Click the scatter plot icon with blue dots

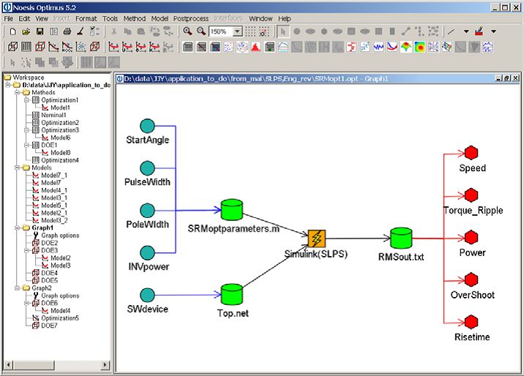pyautogui.click(x=365, y=47)
